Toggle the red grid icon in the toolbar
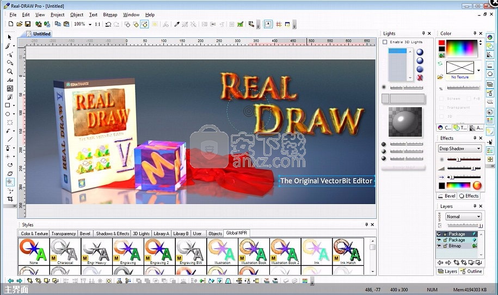 (x=279, y=24)
